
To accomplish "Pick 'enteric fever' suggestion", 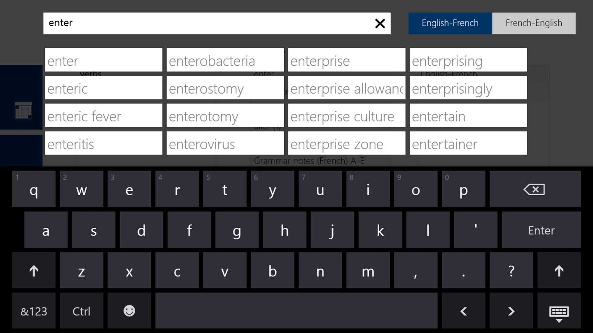I will [x=103, y=116].
